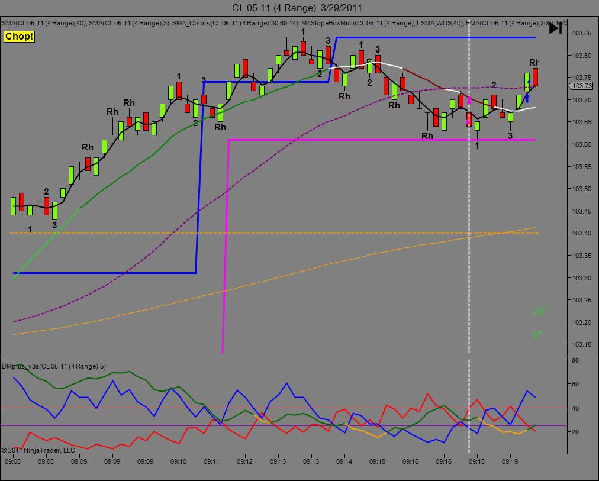599x481 pixels.
Task: Click the 103.15 price axis label
Action: (582, 344)
